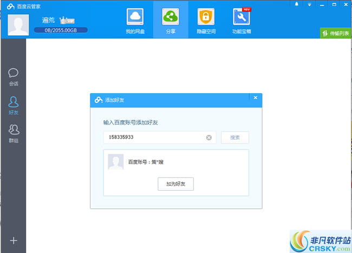The height and width of the screenshot is (253, 352).
Task: Select 好友 friends in sidebar
Action: pyautogui.click(x=14, y=106)
